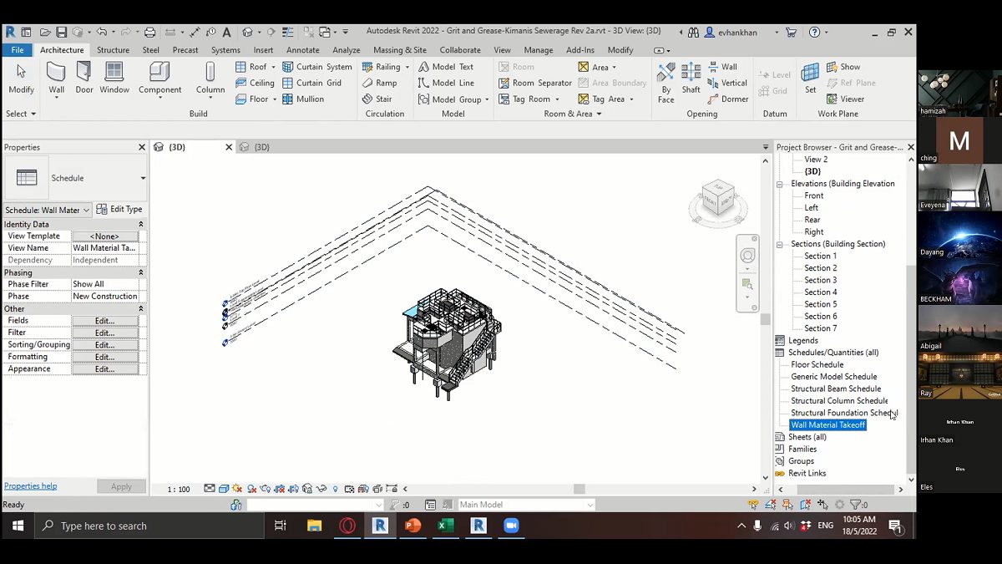Open the Tag Room dropdown arrow
This screenshot has height=564, width=1002.
click(x=556, y=99)
